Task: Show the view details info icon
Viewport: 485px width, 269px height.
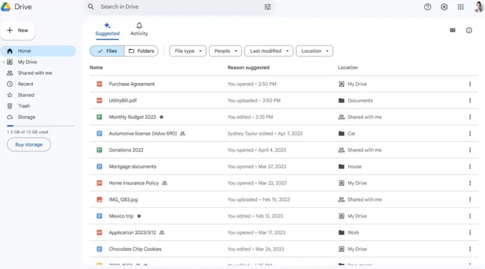Action: pos(469,30)
